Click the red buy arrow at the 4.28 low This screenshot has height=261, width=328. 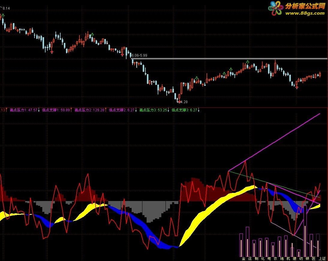[180, 102]
